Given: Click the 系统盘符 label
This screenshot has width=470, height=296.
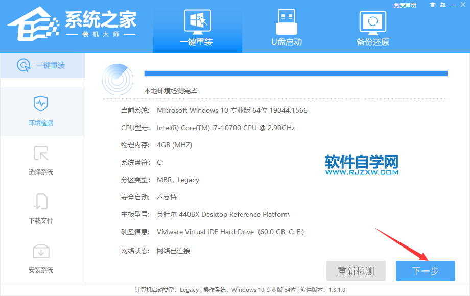Looking at the screenshot, I should click(135, 162).
